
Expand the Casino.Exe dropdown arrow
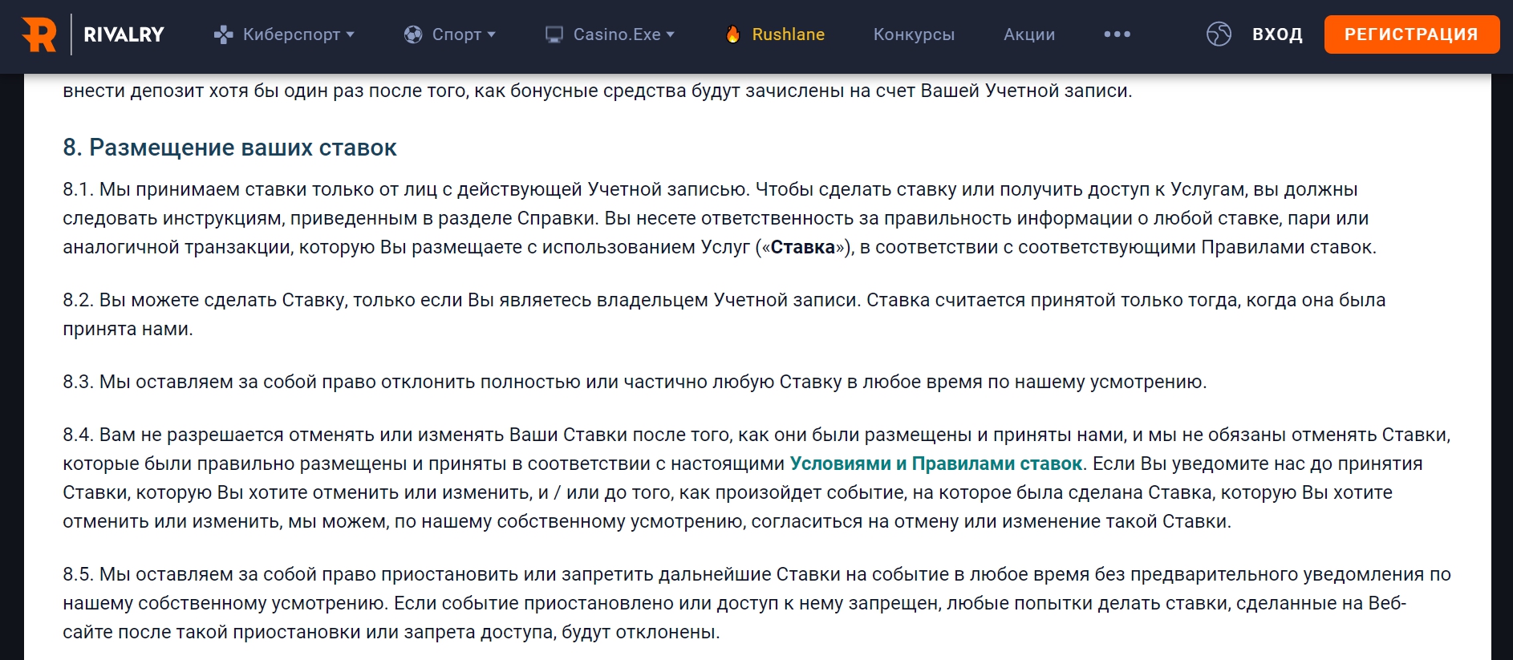pyautogui.click(x=670, y=34)
